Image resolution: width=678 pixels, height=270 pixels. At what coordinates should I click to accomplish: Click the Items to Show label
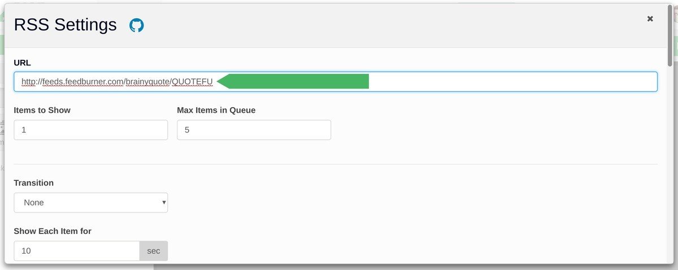[42, 110]
